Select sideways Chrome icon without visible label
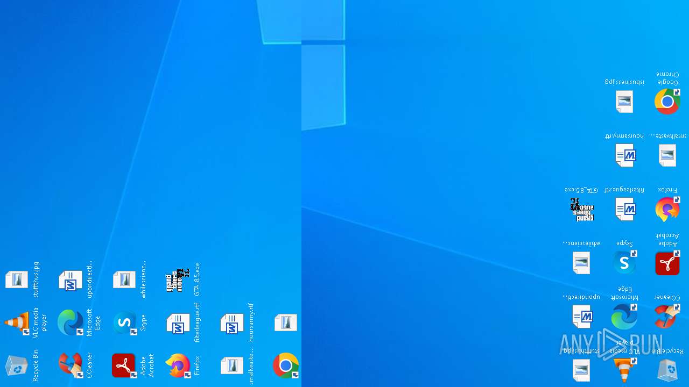This screenshot has width=689, height=387. click(286, 365)
